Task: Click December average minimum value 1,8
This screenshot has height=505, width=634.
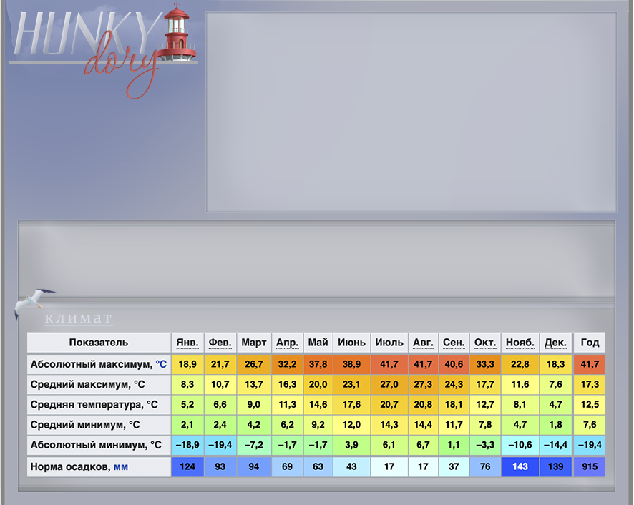Action: 555,425
